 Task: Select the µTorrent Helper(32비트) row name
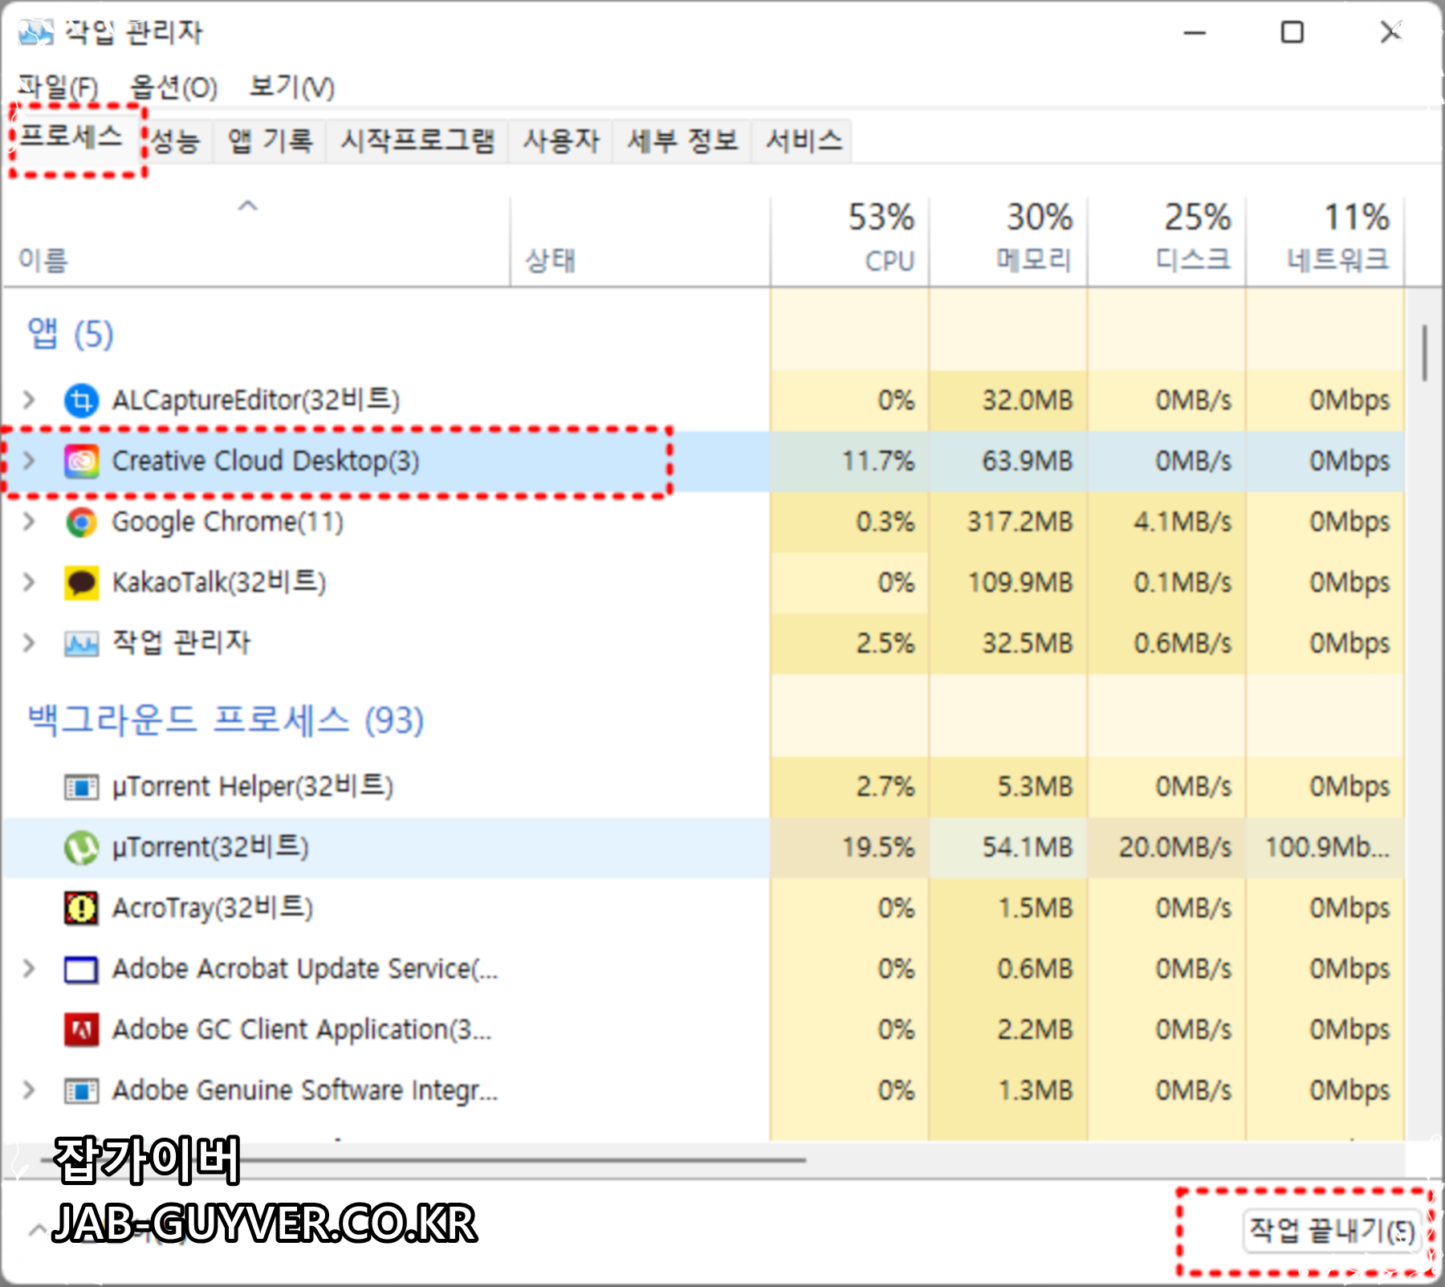(x=253, y=786)
